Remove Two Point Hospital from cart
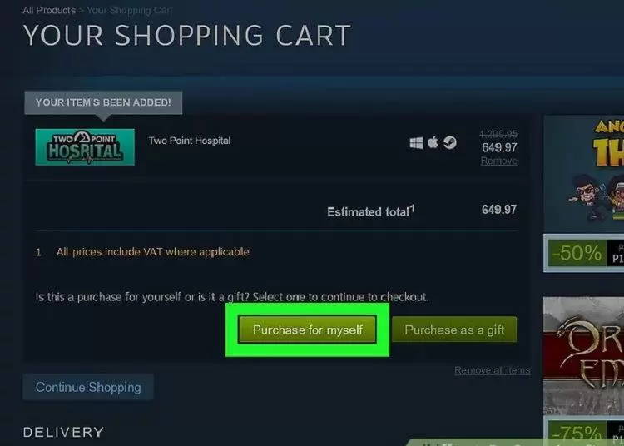The height and width of the screenshot is (446, 624). pyautogui.click(x=498, y=161)
